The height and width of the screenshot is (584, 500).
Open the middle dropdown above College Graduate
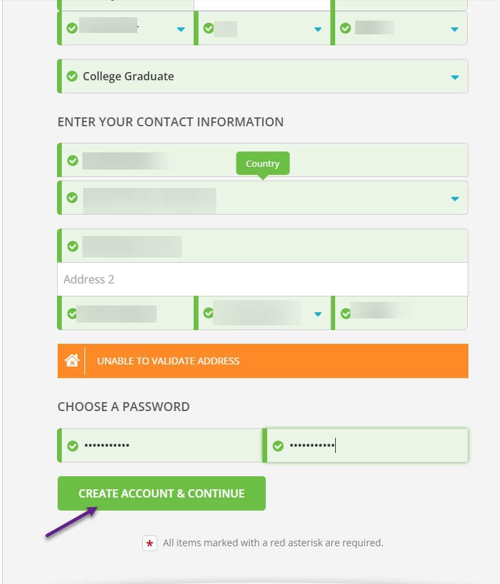[317, 29]
